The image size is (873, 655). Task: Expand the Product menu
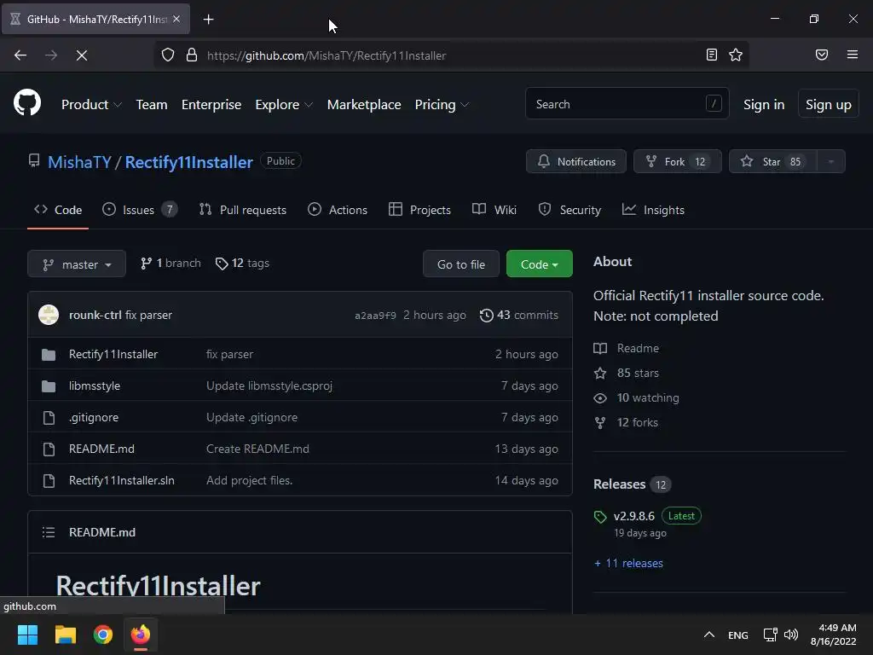(91, 105)
